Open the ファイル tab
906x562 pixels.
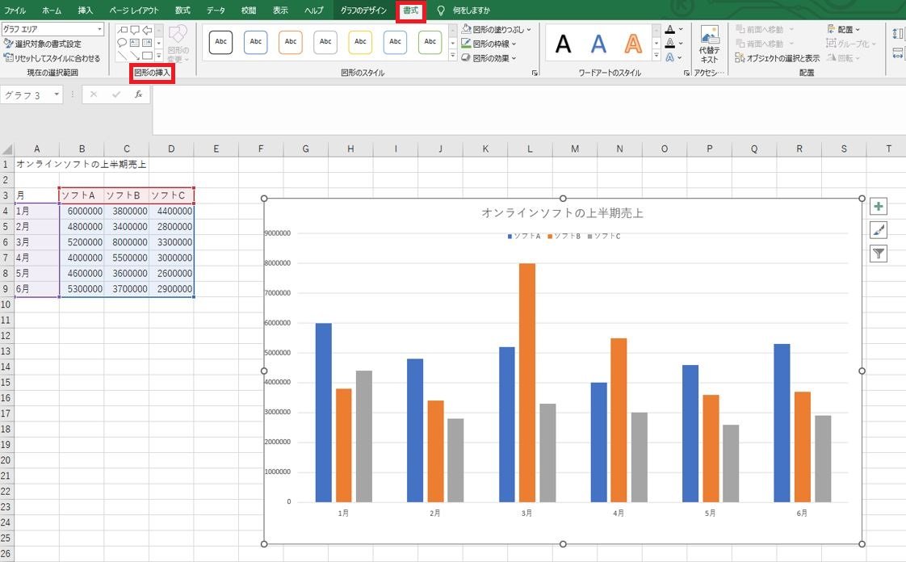click(15, 10)
